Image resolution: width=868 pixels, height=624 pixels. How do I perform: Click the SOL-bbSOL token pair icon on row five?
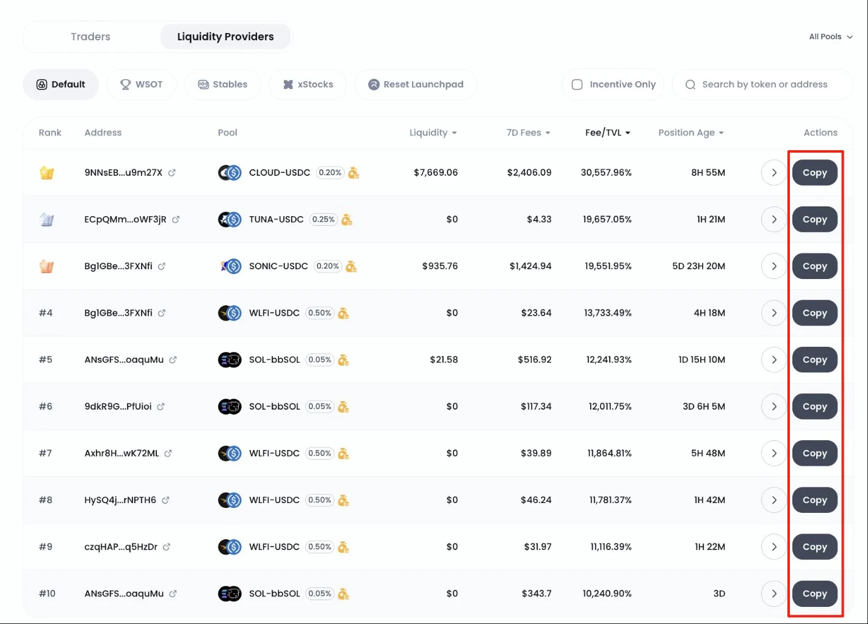tap(229, 360)
